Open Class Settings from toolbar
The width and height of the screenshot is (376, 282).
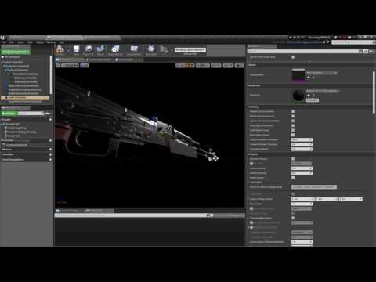coord(115,49)
